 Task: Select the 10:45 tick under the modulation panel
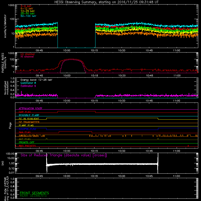point(149,101)
